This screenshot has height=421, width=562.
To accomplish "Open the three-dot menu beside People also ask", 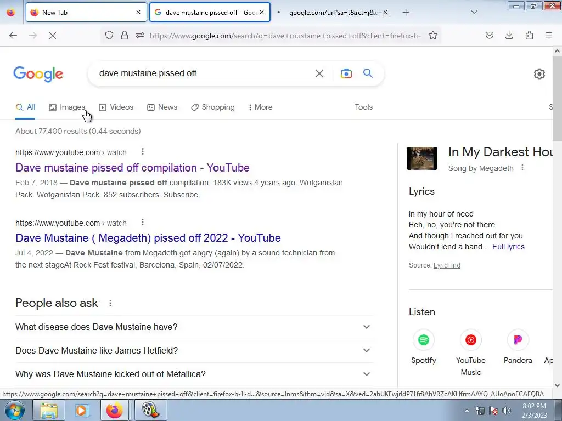I will 110,303.
